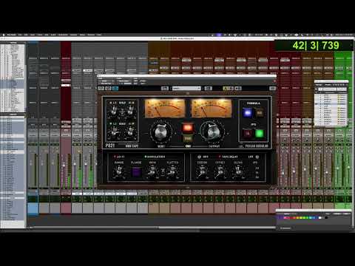This screenshot has width=355, height=266.
Task: Turn the right knob in lower EQ row
Action: coord(131,131)
